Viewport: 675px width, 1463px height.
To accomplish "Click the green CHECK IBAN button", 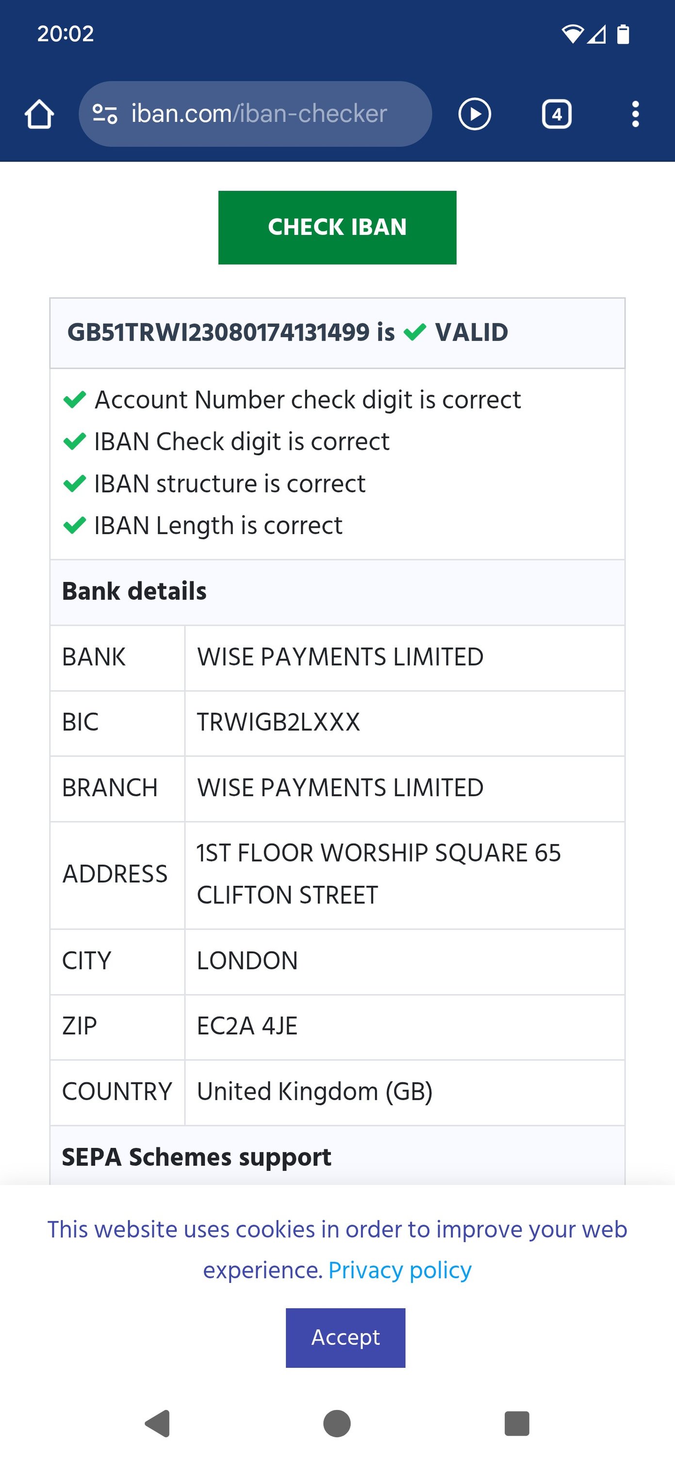I will point(337,227).
